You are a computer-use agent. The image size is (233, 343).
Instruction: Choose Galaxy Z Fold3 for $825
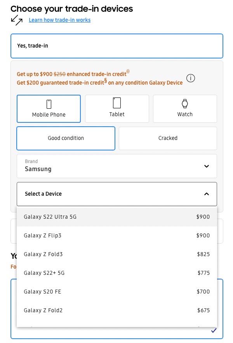117,254
